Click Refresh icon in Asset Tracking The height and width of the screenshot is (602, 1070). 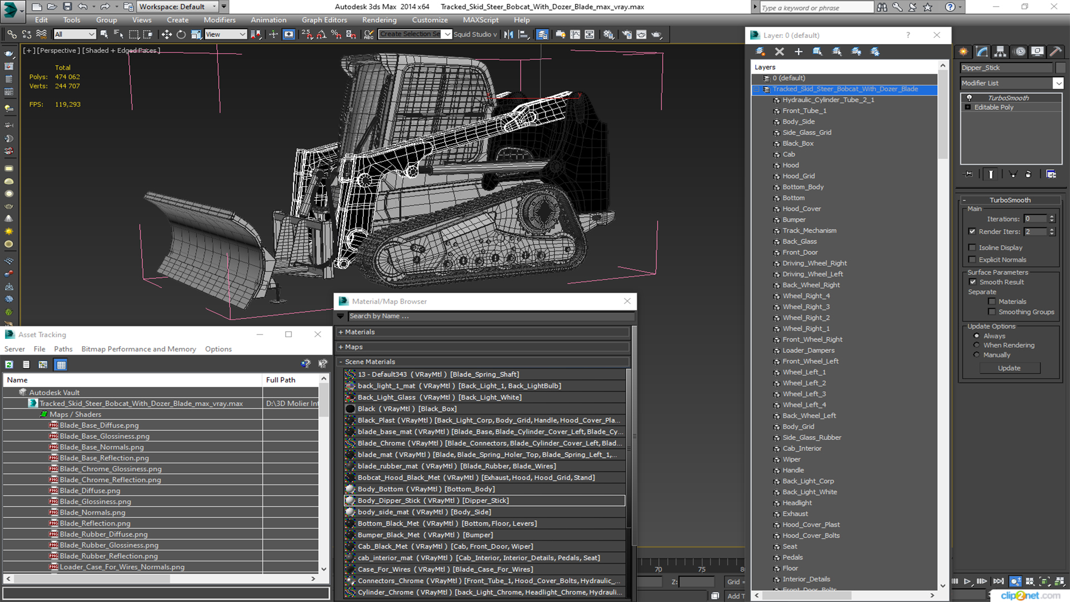pyautogui.click(x=9, y=365)
